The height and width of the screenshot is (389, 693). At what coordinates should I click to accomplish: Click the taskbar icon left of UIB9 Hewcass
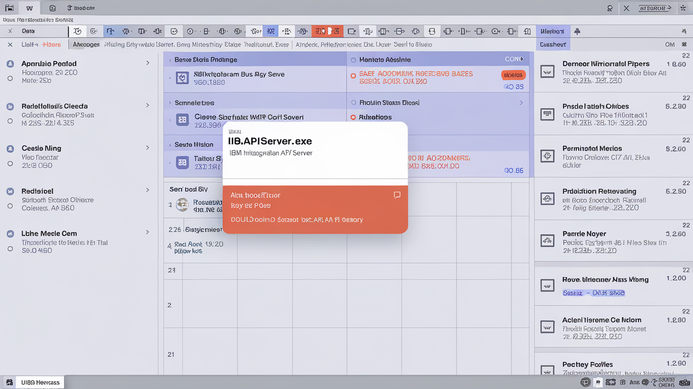tap(9, 382)
